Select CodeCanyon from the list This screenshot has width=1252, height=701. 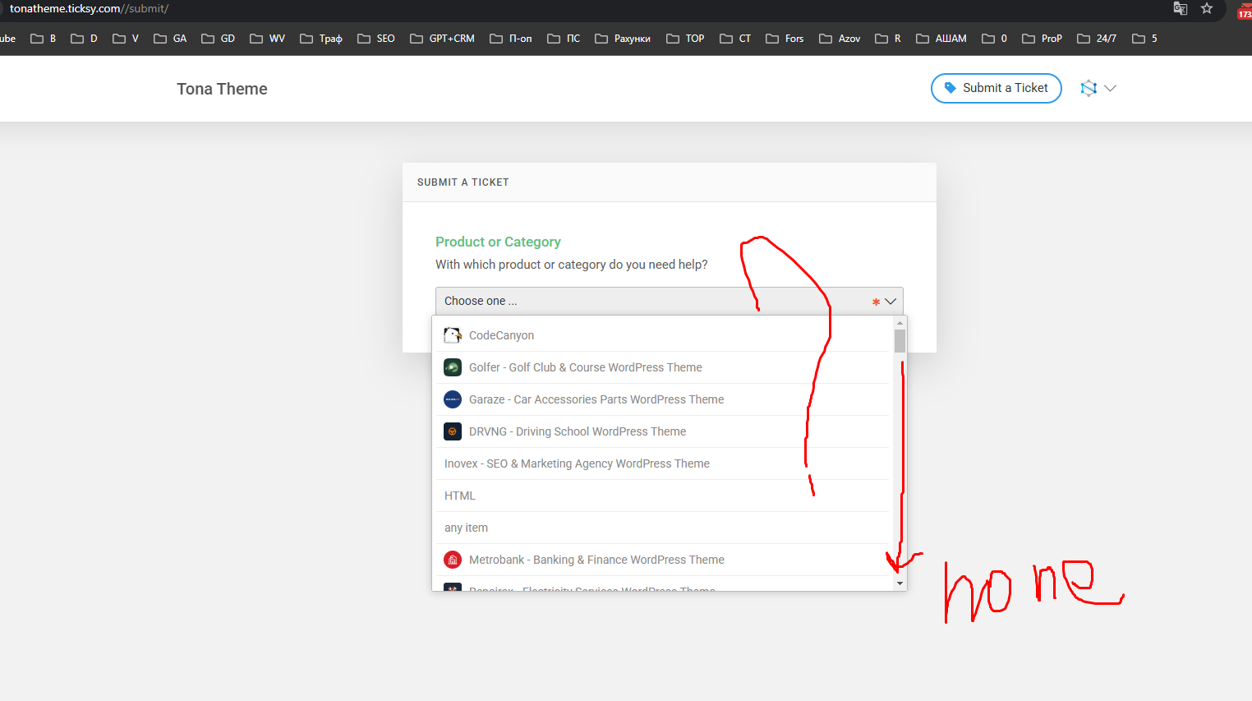tap(661, 335)
